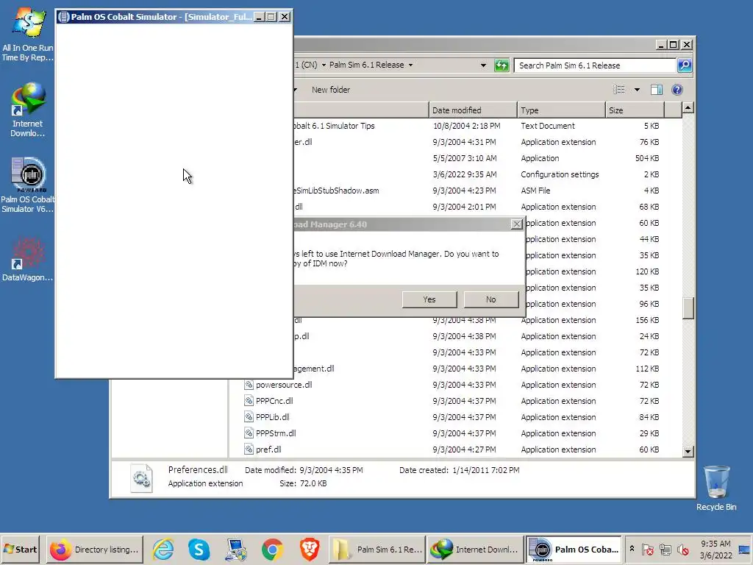The width and height of the screenshot is (753, 565).
Task: Switch to Palm OS Cobalt taskbar item
Action: pyautogui.click(x=574, y=549)
